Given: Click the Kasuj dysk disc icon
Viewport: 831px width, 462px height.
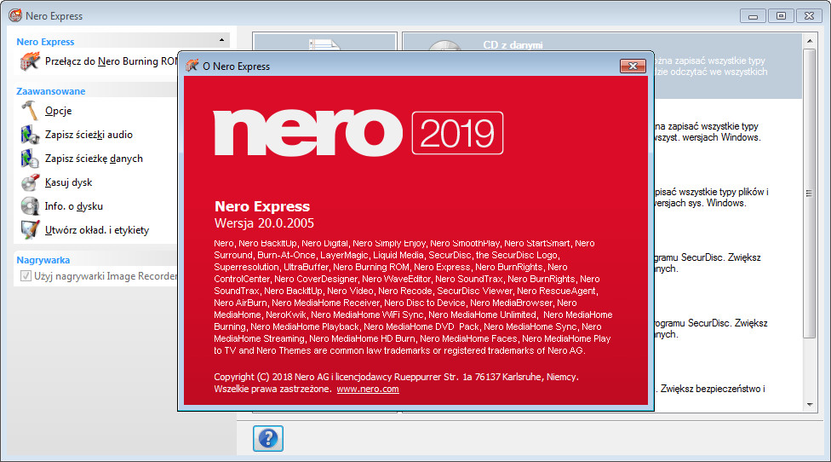Looking at the screenshot, I should tap(30, 182).
